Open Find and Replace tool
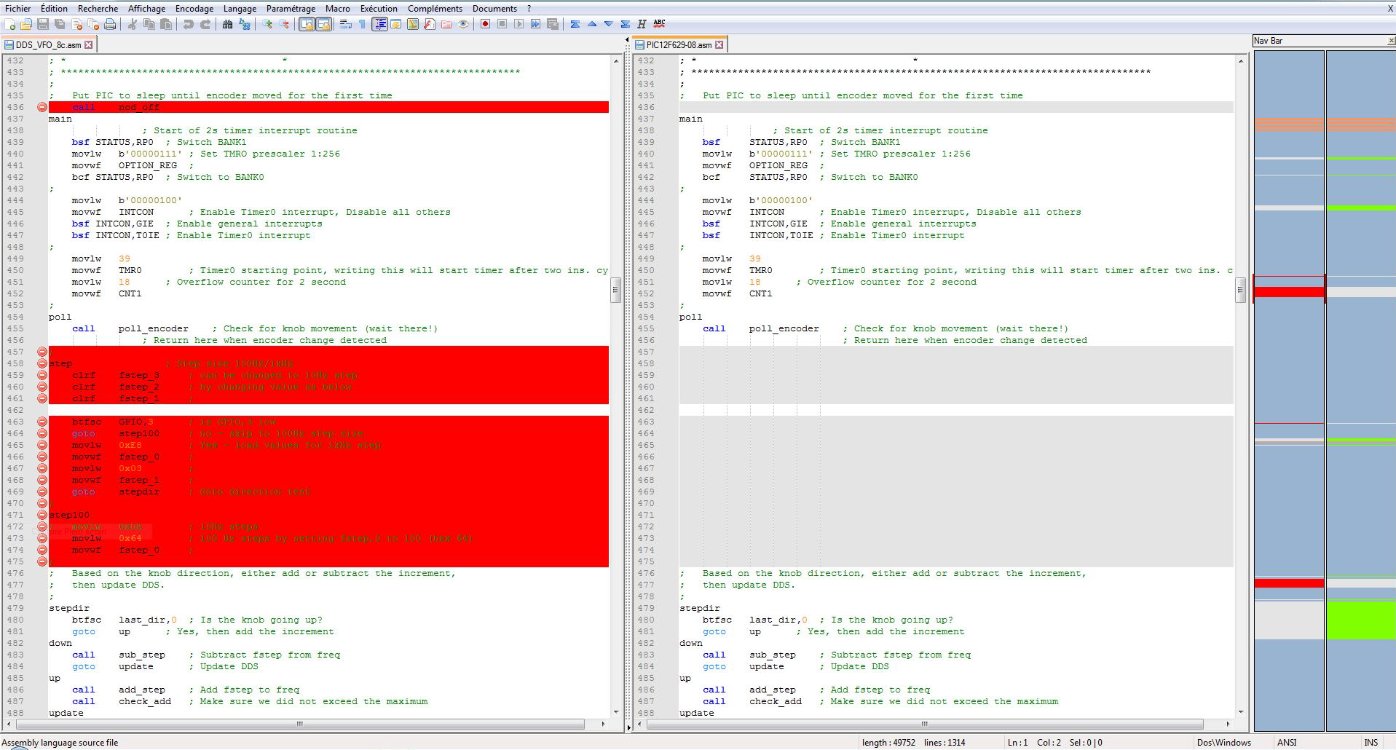The height and width of the screenshot is (750, 1396). [245, 24]
